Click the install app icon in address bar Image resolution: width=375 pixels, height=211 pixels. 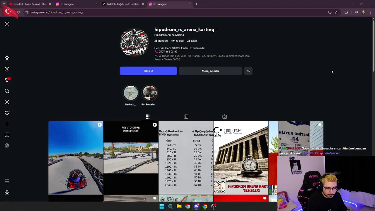click(x=330, y=12)
